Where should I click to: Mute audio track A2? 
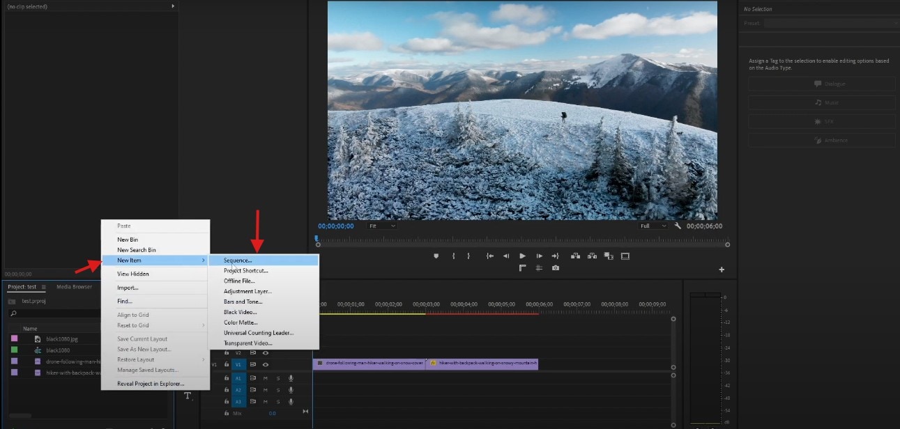pos(266,390)
